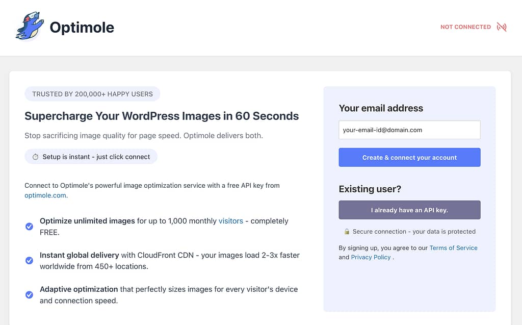Click the Optimole mascot logo

tap(30, 27)
